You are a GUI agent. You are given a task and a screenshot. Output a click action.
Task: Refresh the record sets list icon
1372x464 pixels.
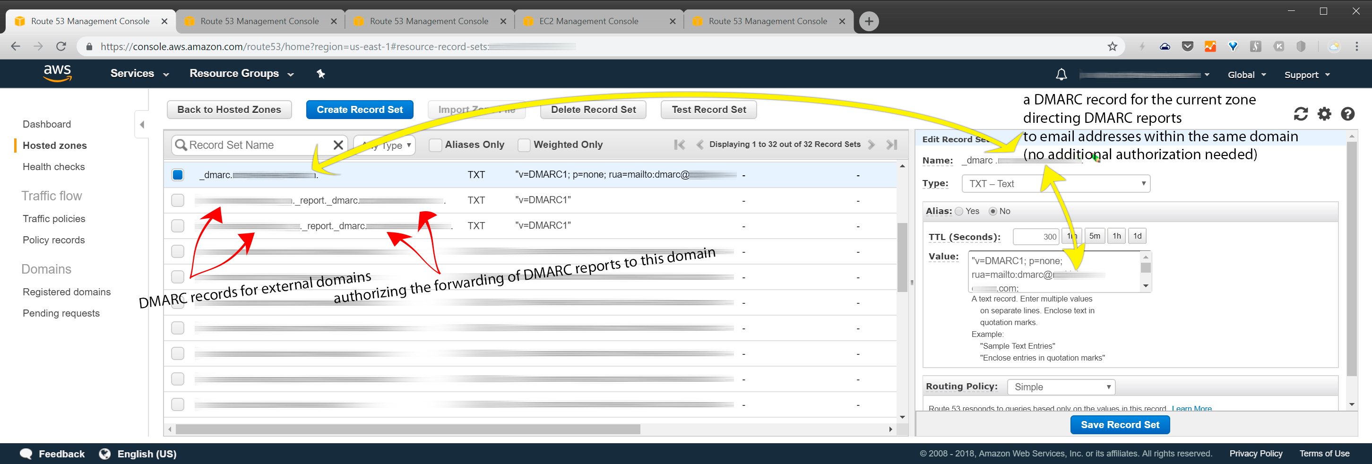(x=1300, y=114)
